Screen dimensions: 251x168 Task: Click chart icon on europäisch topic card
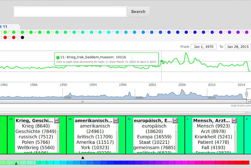point(175,120)
